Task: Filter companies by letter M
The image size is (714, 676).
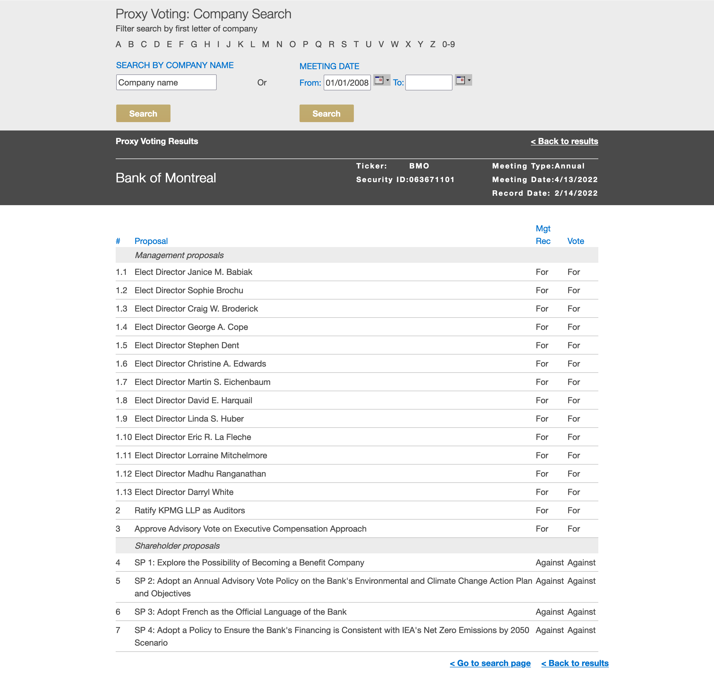Action: 265,44
